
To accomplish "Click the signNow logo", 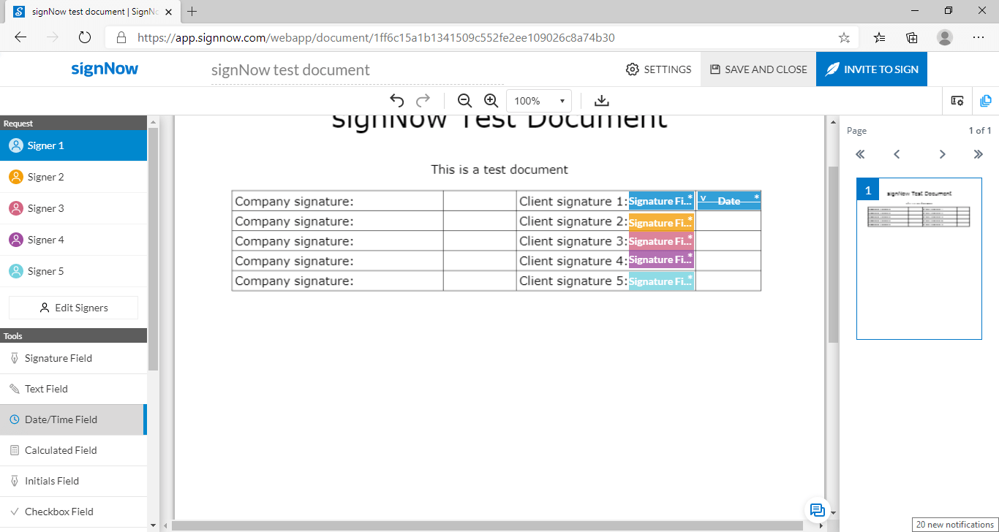I will click(x=105, y=69).
